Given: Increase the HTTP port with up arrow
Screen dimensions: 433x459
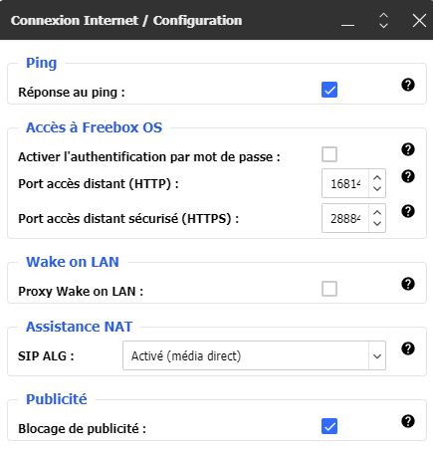Looking at the screenshot, I should click(377, 177).
